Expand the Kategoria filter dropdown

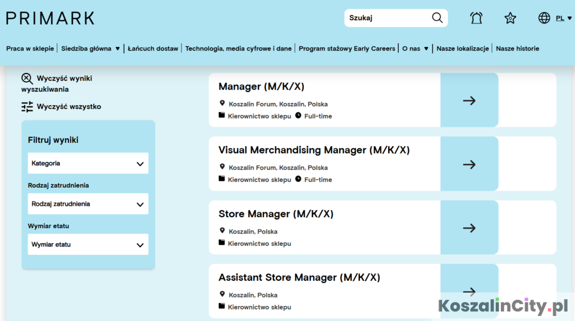click(x=88, y=164)
